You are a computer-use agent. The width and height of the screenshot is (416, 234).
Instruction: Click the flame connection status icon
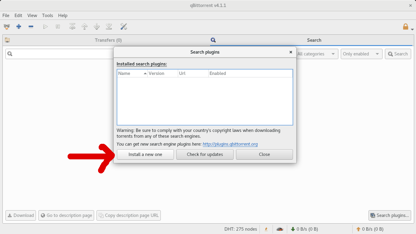point(266,229)
